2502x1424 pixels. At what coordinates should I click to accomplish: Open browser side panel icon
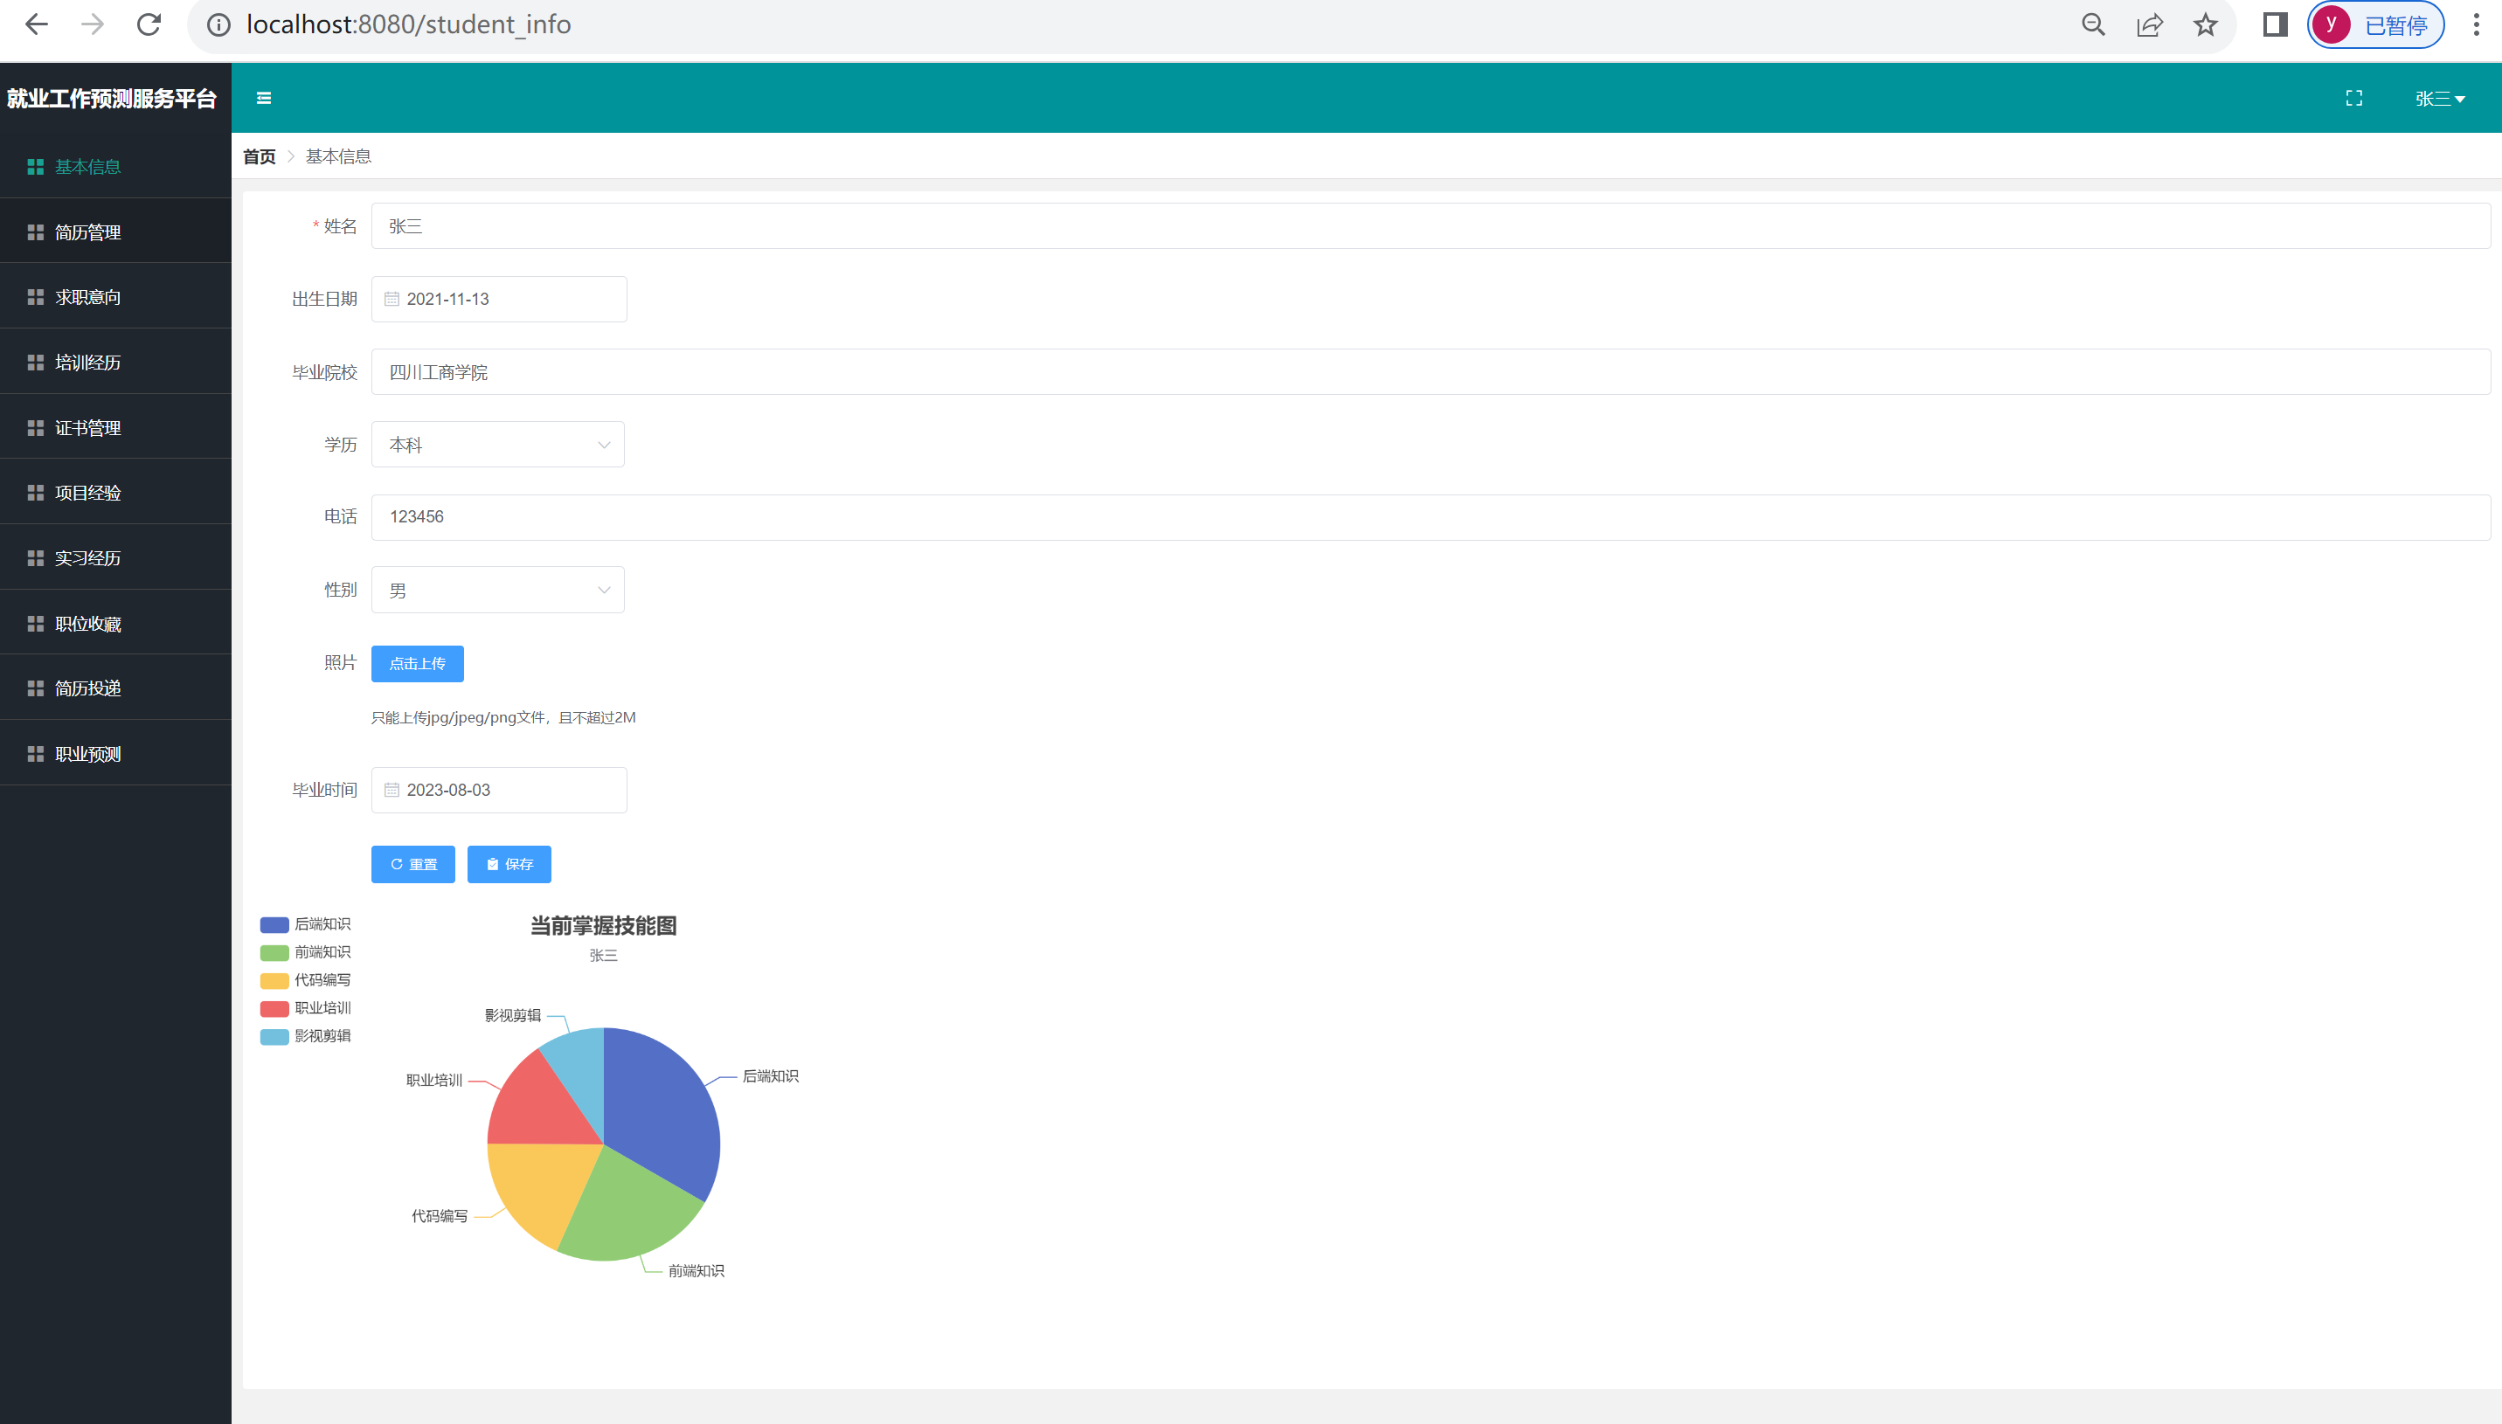pos(2274,24)
